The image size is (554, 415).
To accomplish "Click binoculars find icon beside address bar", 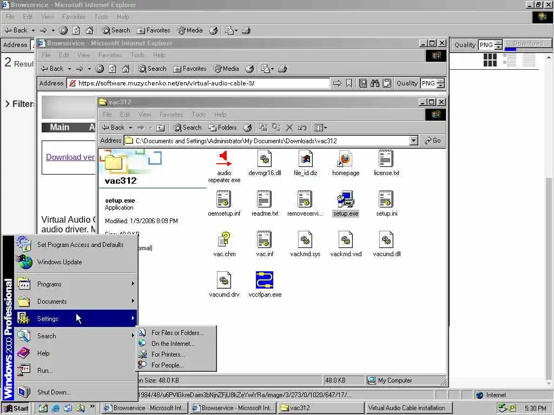I will point(375,83).
